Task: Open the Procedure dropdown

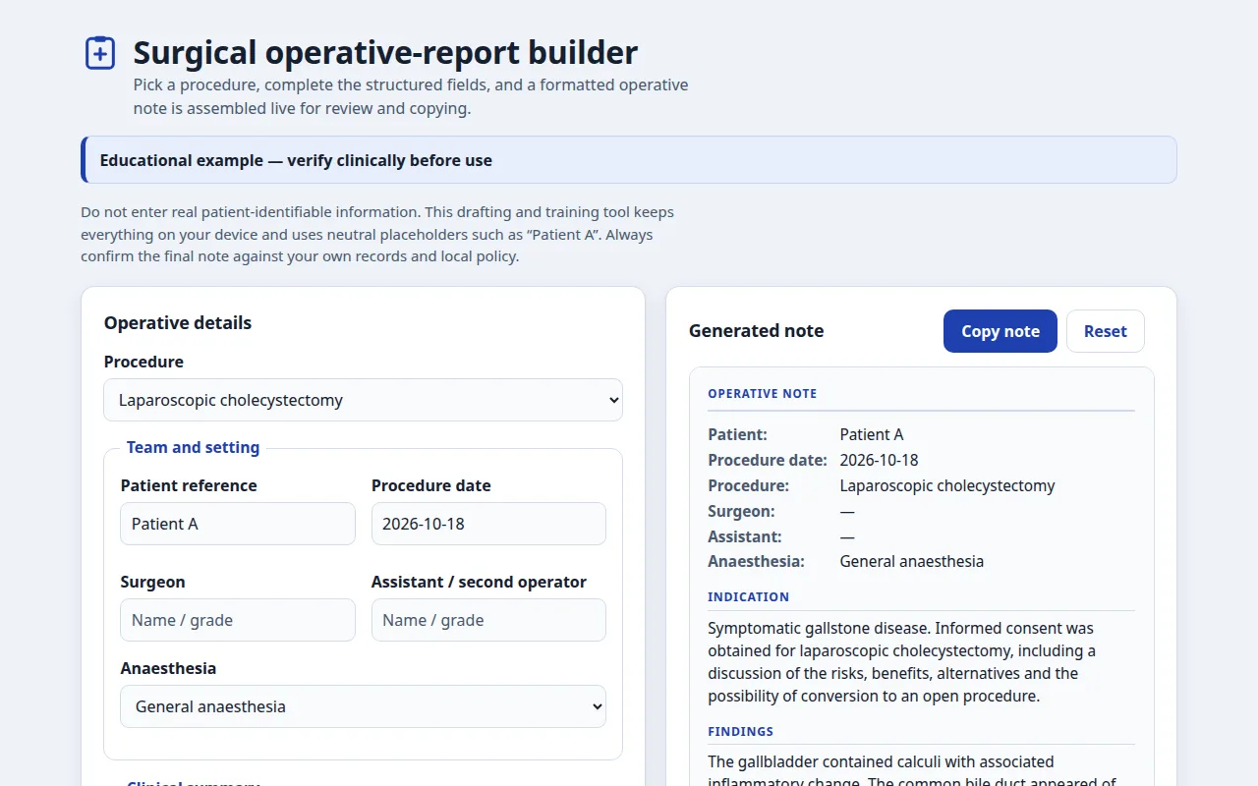Action: (x=363, y=400)
